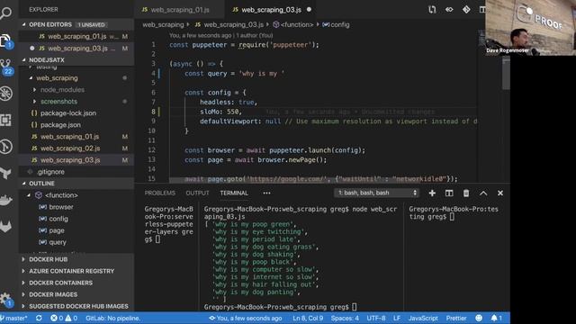Open the Extensions view icon
This screenshot has height=324, width=576.
tap(6, 120)
